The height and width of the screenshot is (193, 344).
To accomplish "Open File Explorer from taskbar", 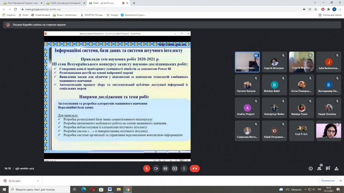I will pyautogui.click(x=119, y=190).
